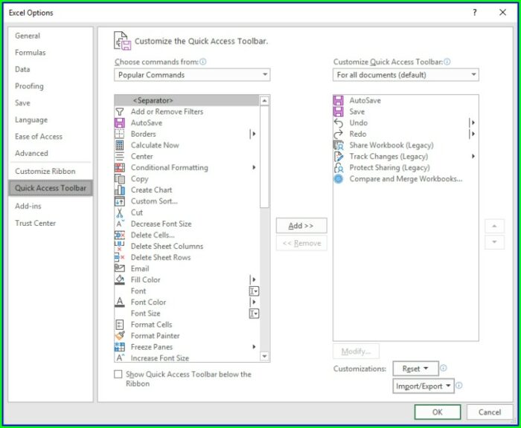Image resolution: width=521 pixels, height=428 pixels.
Task: Select the Center alignment icon
Action: pyautogui.click(x=119, y=156)
